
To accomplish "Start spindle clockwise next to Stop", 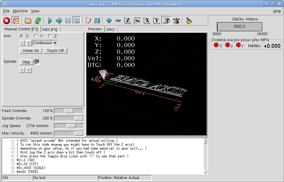I will (37, 62).
